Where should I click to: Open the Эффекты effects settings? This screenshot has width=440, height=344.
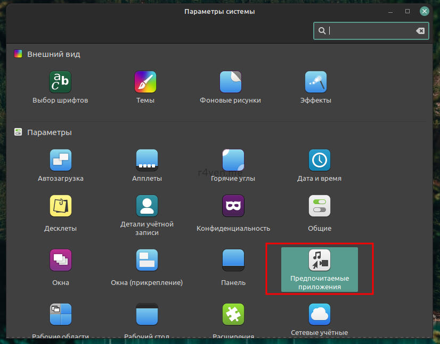click(x=315, y=82)
